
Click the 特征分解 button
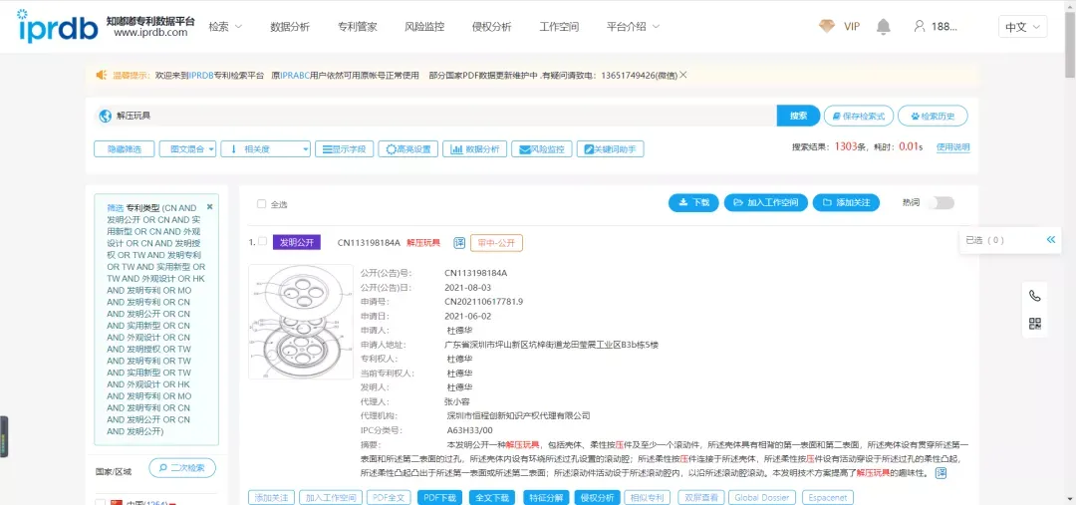546,497
